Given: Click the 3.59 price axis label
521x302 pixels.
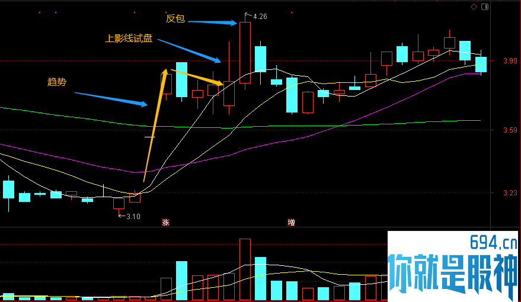Looking at the screenshot, I should [510, 130].
